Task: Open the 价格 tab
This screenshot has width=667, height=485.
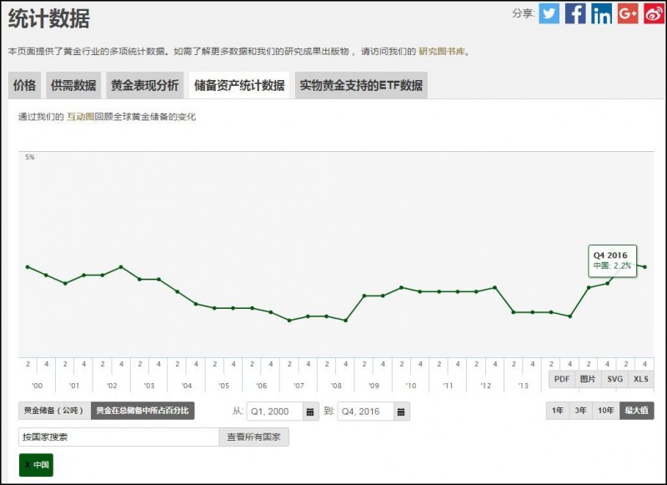Action: (25, 85)
